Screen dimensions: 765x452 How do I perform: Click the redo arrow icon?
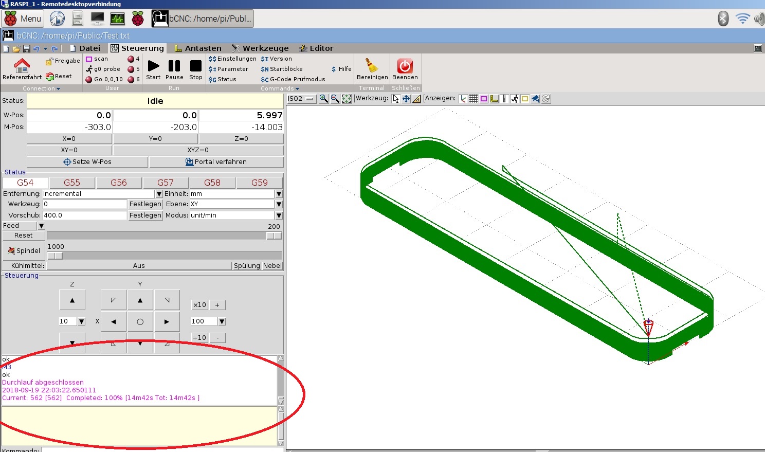pyautogui.click(x=54, y=49)
